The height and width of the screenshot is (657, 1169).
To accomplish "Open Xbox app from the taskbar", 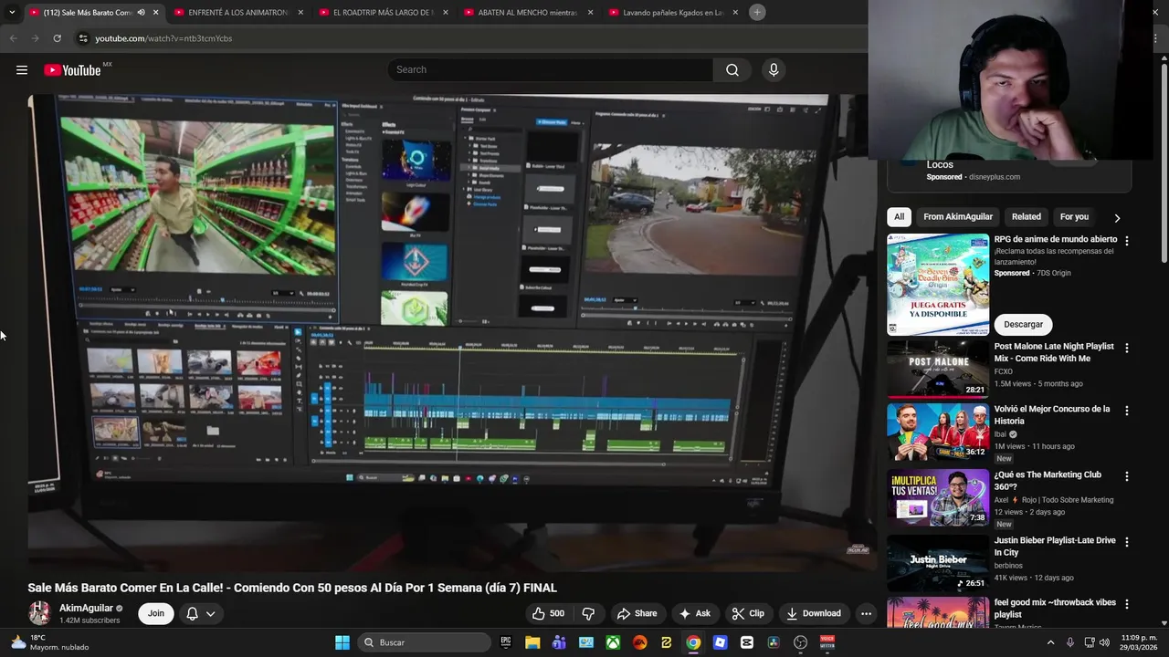I will tap(613, 642).
